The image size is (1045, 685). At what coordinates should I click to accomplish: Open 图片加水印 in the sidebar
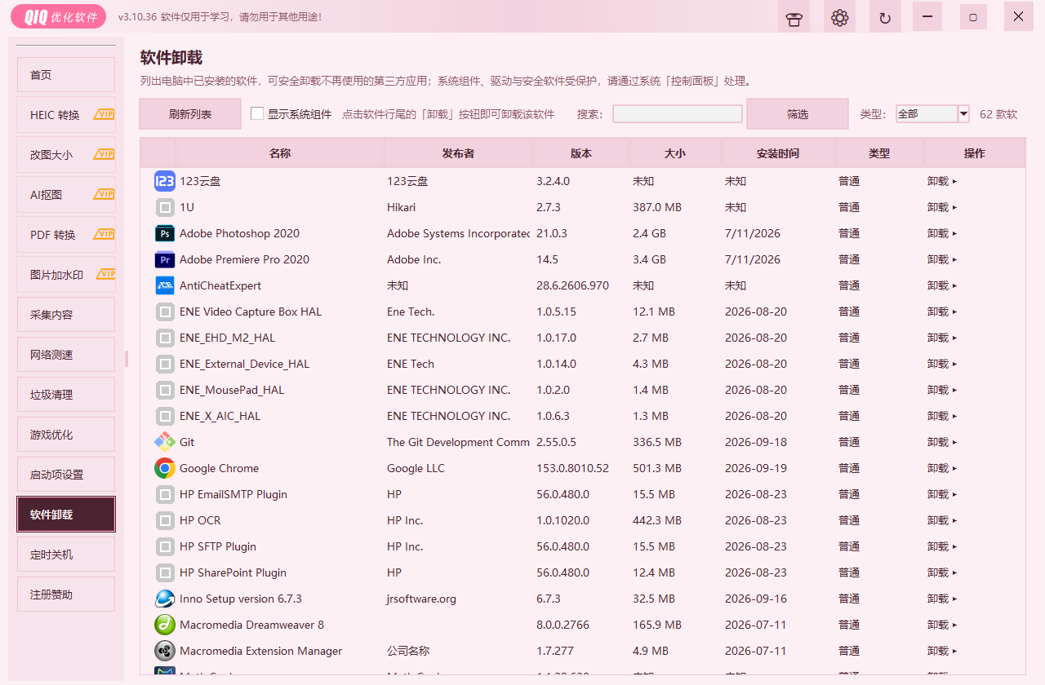coord(66,274)
